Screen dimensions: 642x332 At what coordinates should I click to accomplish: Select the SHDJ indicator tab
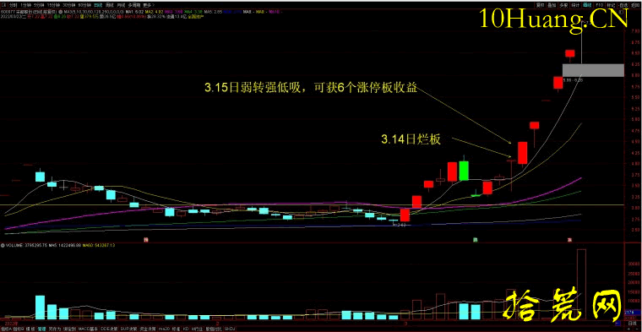(230, 329)
